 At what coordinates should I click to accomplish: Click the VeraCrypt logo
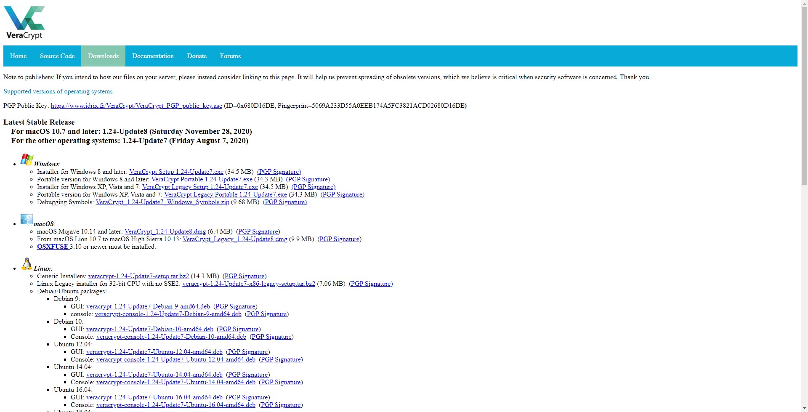coord(24,23)
